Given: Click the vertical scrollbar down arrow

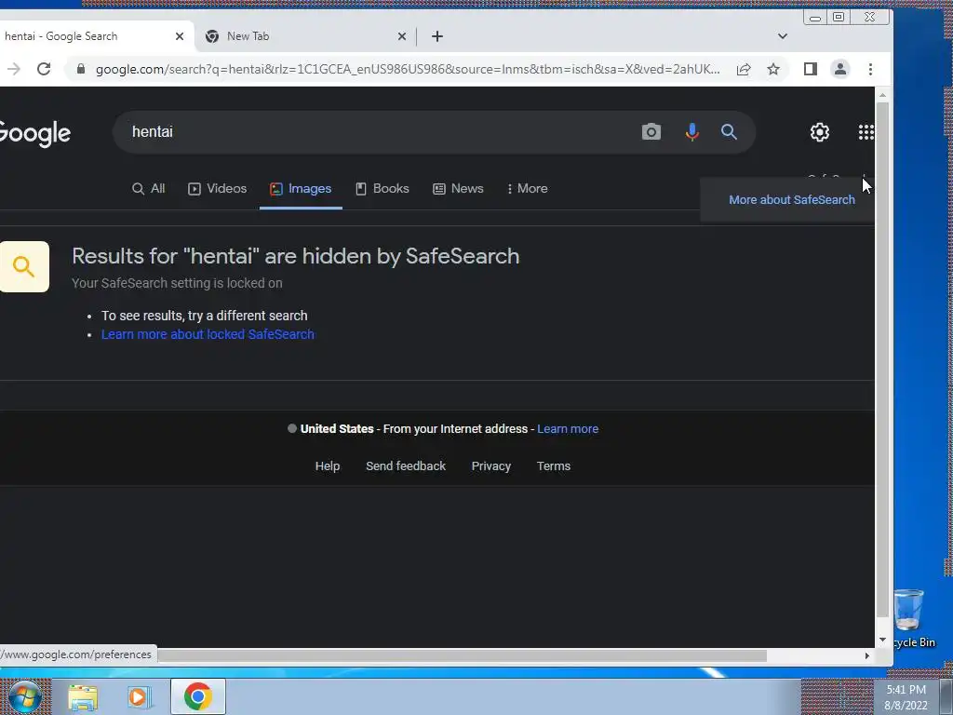Looking at the screenshot, I should tap(882, 640).
